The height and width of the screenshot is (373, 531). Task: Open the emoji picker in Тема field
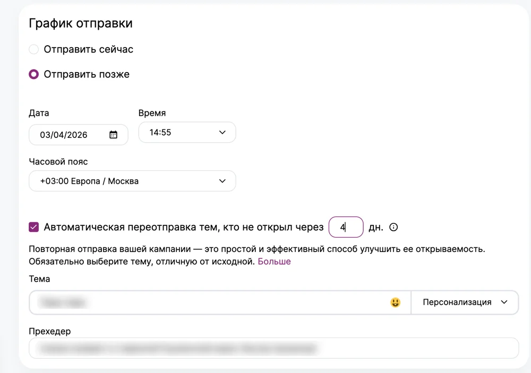[x=395, y=302]
